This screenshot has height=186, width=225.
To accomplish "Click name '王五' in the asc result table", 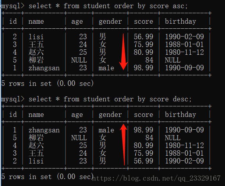I will [36, 44].
